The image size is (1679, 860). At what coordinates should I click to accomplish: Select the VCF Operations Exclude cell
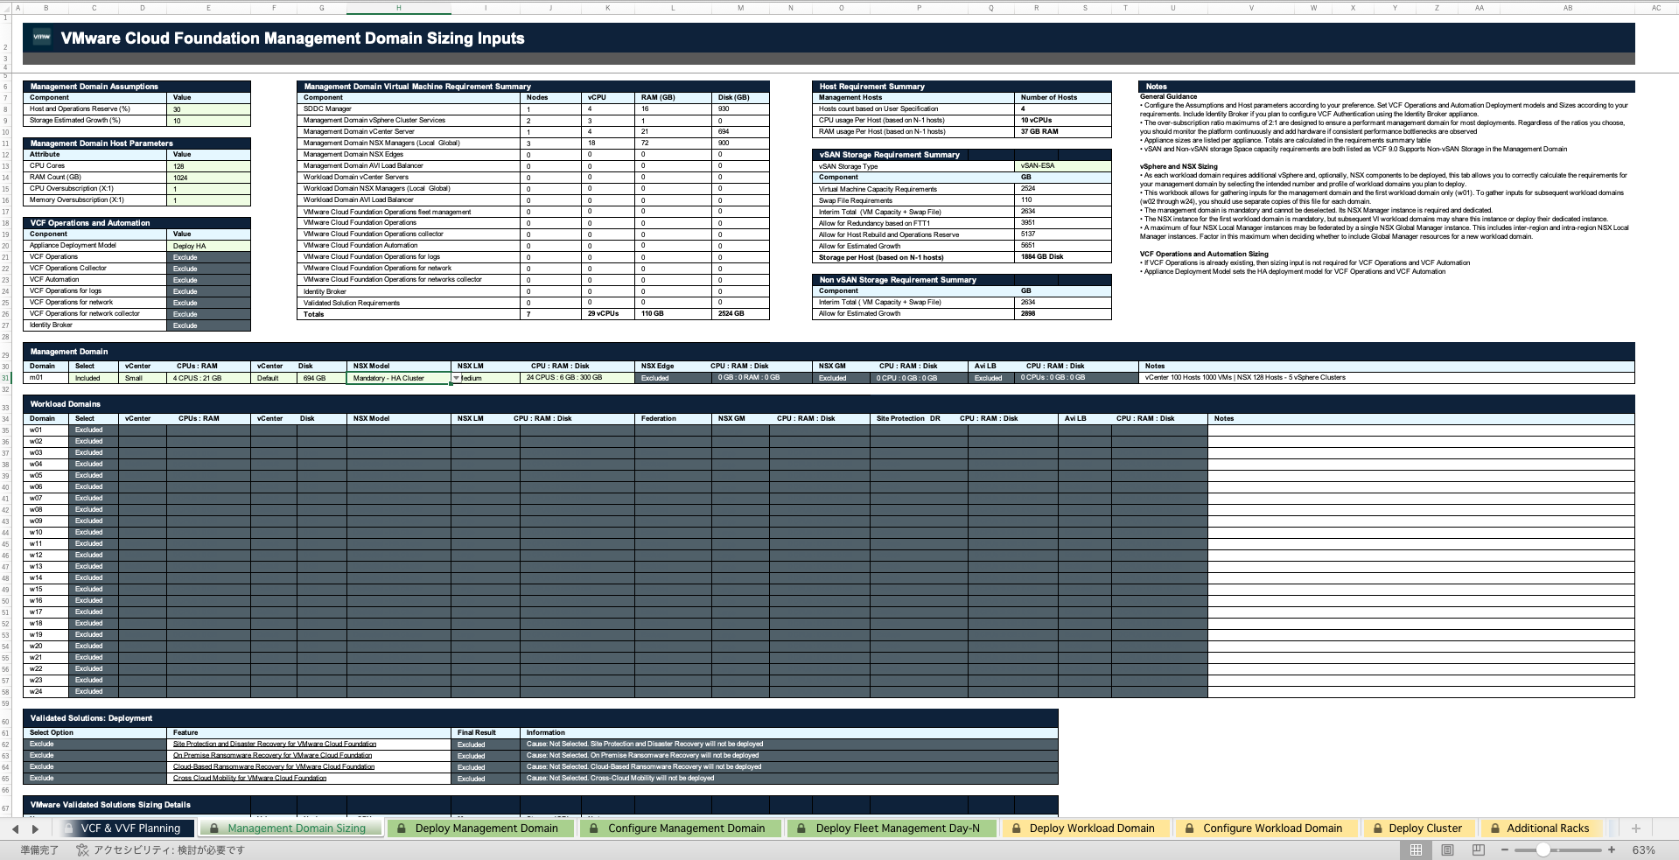[208, 257]
